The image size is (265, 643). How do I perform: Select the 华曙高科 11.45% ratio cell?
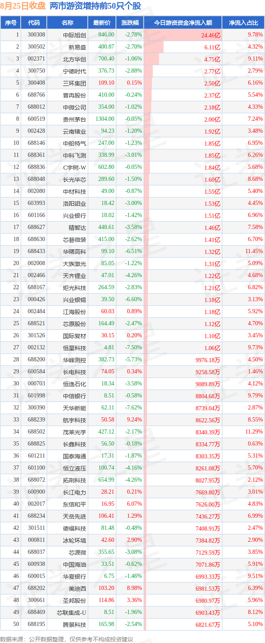point(254,251)
